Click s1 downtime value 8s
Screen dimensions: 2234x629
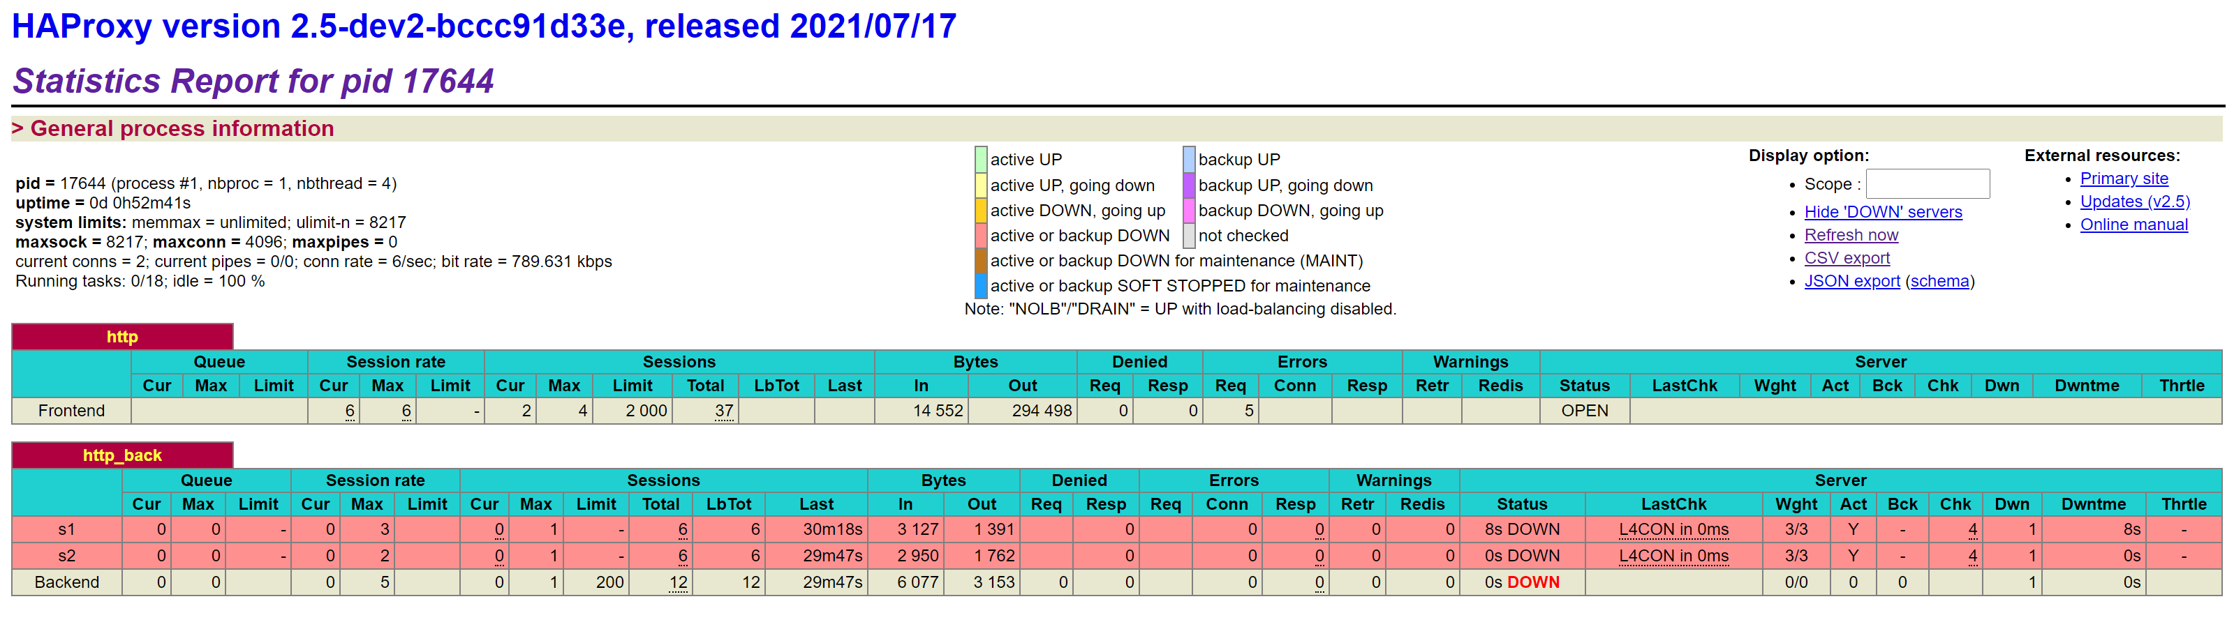click(2131, 529)
